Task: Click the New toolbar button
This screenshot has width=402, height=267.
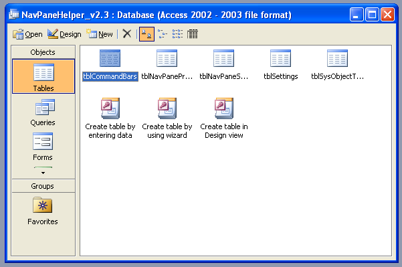Action: [100, 34]
